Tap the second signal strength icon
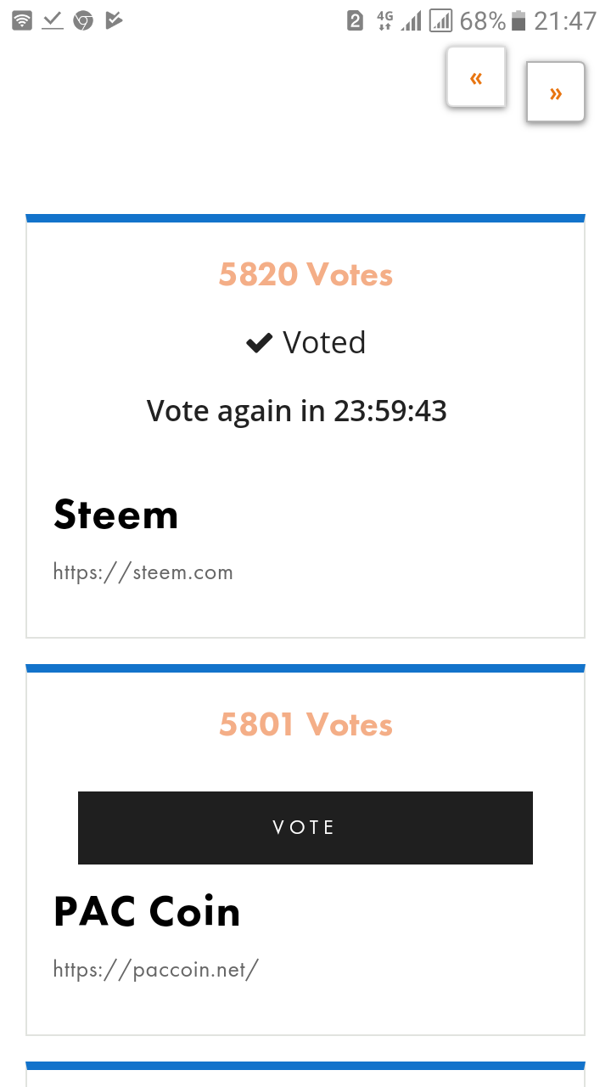The height and width of the screenshot is (1087, 611). click(x=440, y=20)
